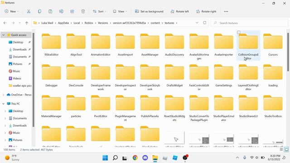The width and height of the screenshot is (290, 163).
Task: Select the AssetImport folder
Action: (125, 45)
